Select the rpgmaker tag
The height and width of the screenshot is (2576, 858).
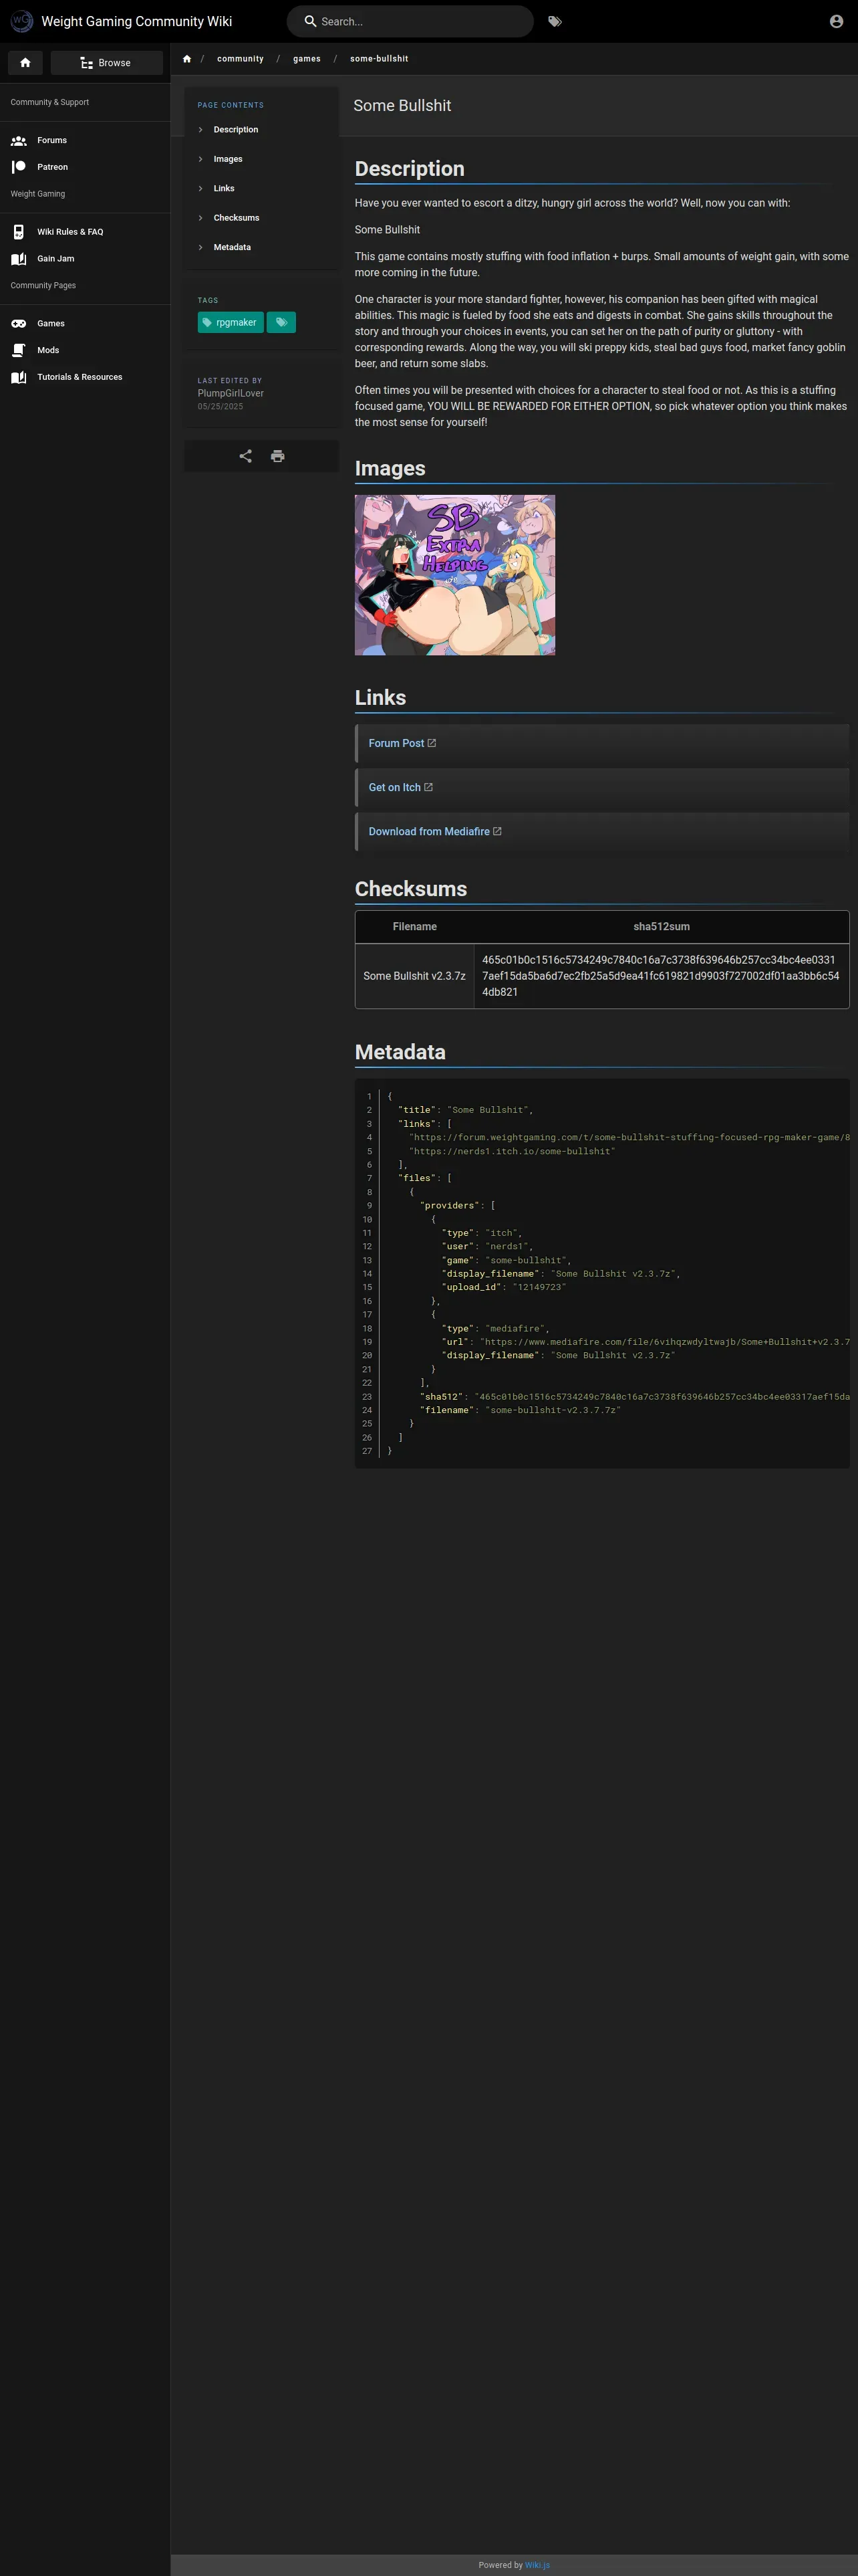(x=231, y=322)
